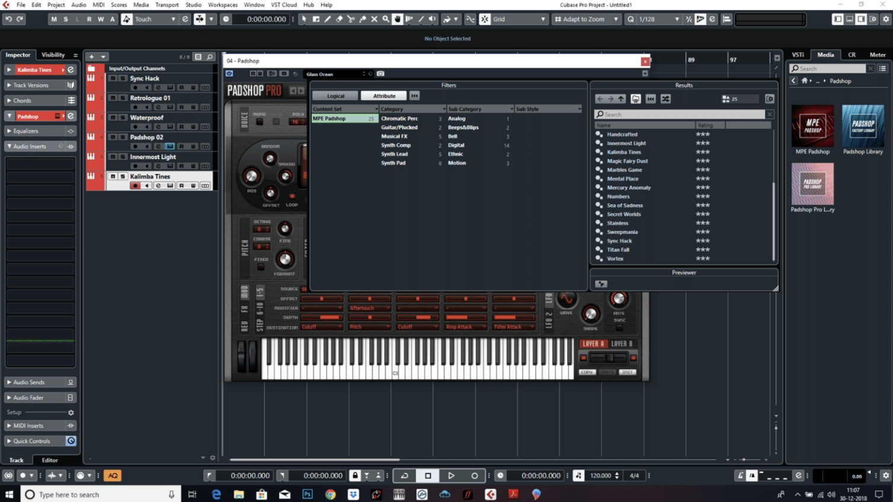Click the Stop button in the transport bar
This screenshot has height=502, width=893.
tap(428, 475)
